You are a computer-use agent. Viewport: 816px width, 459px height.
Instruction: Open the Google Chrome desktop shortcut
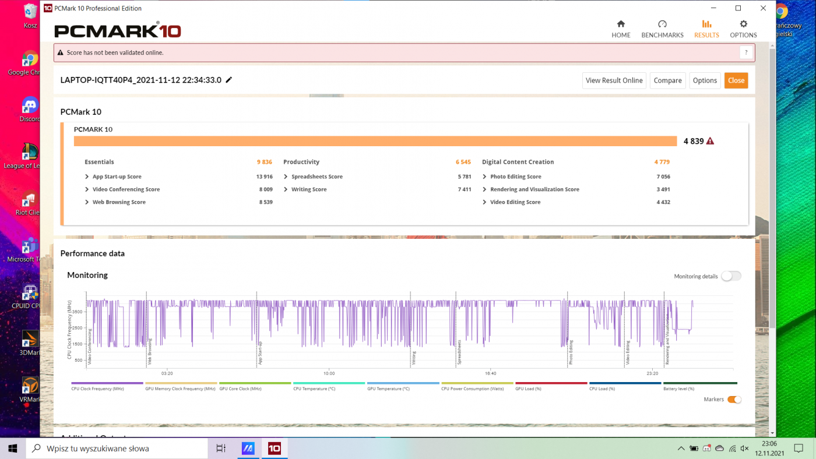click(30, 63)
